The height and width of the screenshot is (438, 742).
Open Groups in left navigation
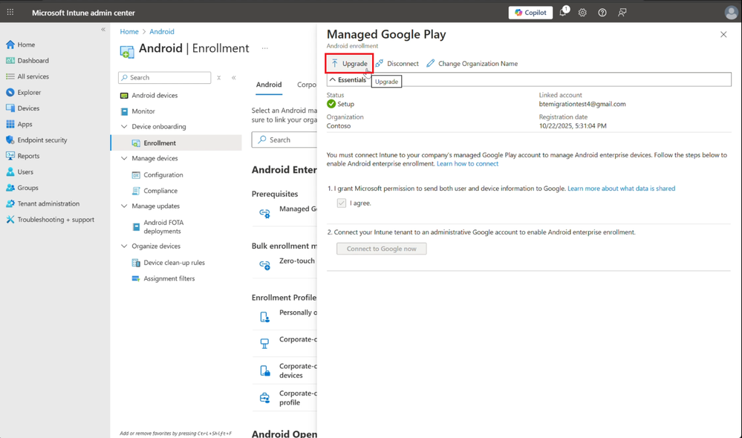coord(22,188)
